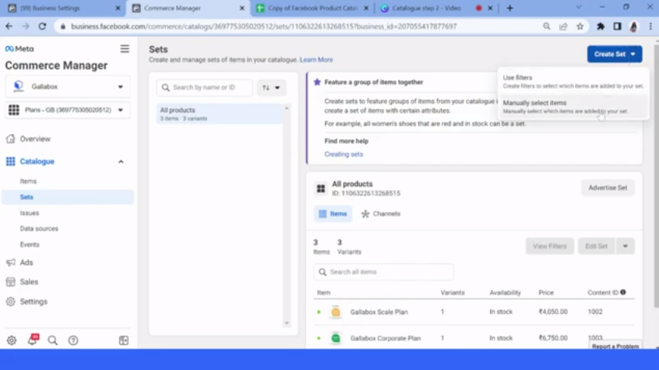Image resolution: width=659 pixels, height=370 pixels.
Task: Click the search magnifier in bottom sidebar
Action: tap(52, 340)
